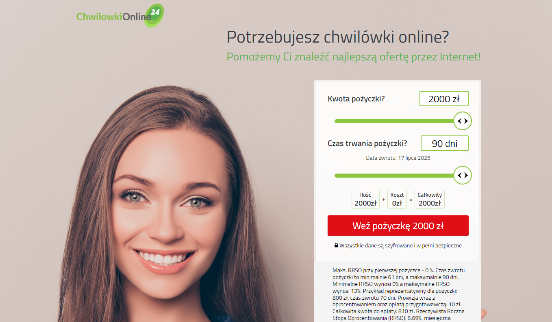
Task: Click the Potrzebujesz chwilówki online heading
Action: point(338,37)
